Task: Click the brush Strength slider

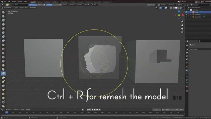Action: tap(54, 5)
